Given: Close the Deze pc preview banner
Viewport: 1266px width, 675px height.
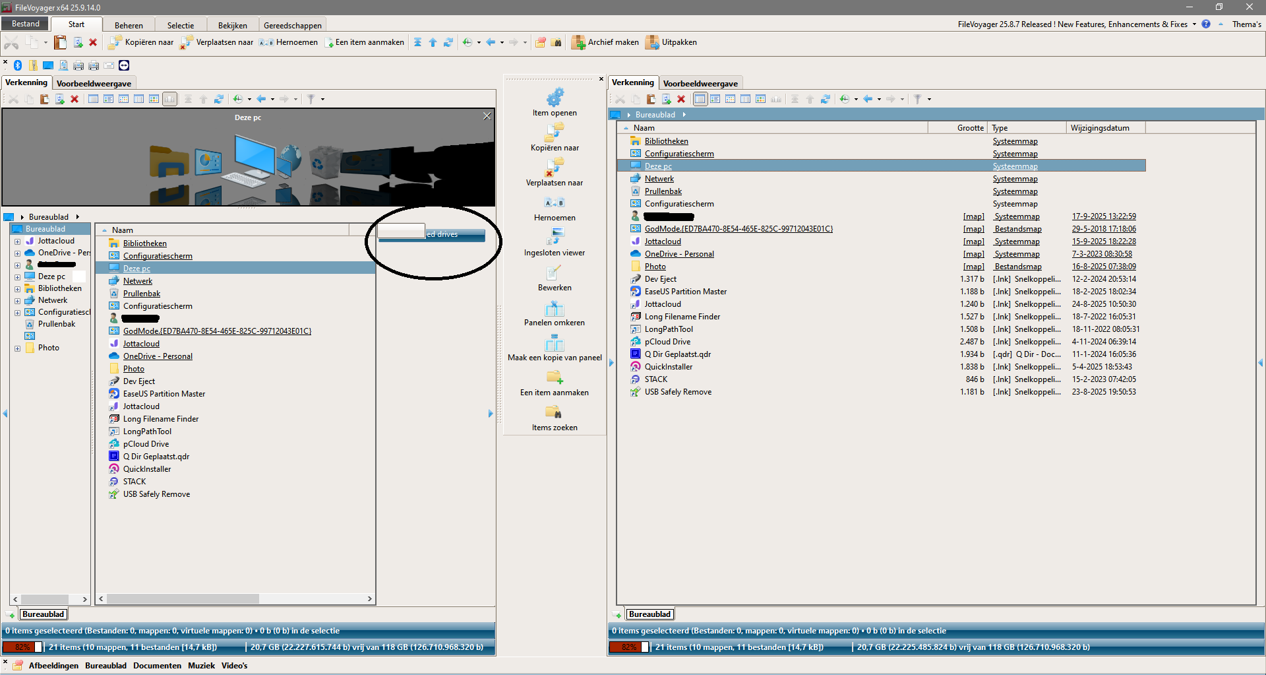Looking at the screenshot, I should (x=487, y=116).
